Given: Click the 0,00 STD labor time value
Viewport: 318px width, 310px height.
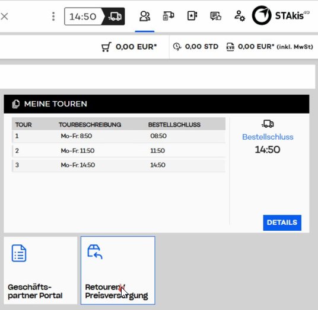Looking at the screenshot, I should tap(202, 47).
